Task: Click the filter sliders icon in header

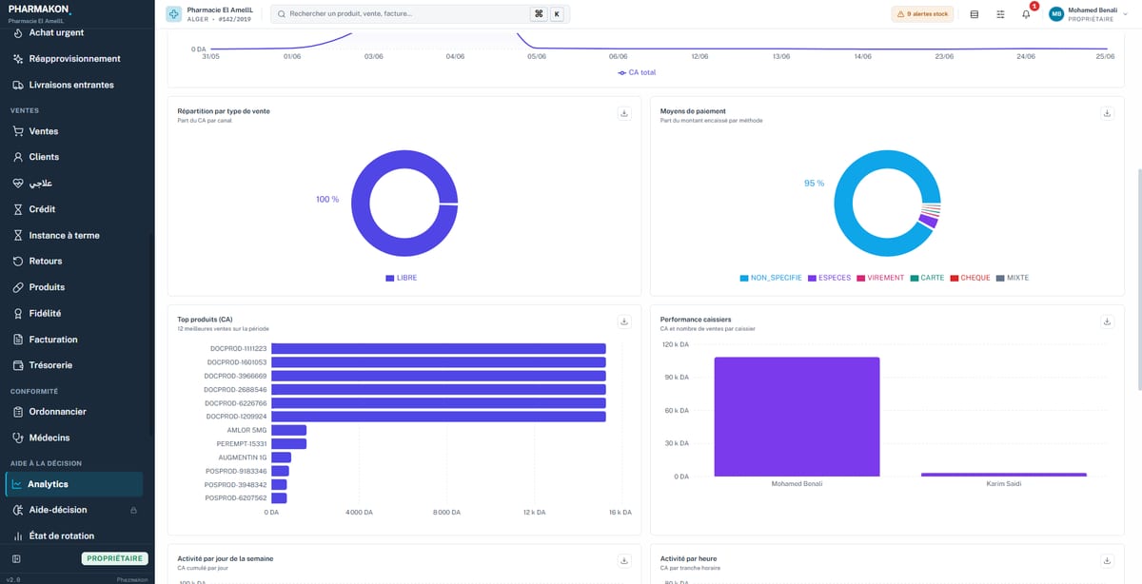Action: 1000,14
